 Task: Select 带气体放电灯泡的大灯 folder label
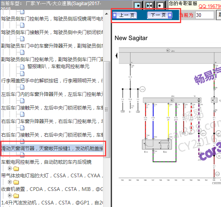(52, 175)
